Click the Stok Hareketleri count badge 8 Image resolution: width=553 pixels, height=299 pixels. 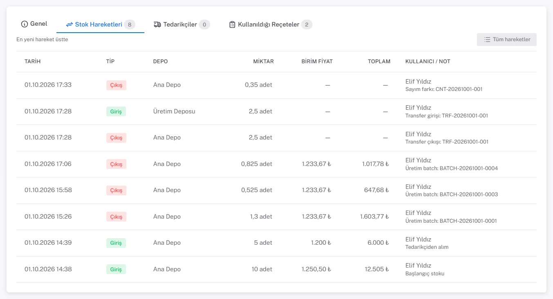tap(130, 24)
